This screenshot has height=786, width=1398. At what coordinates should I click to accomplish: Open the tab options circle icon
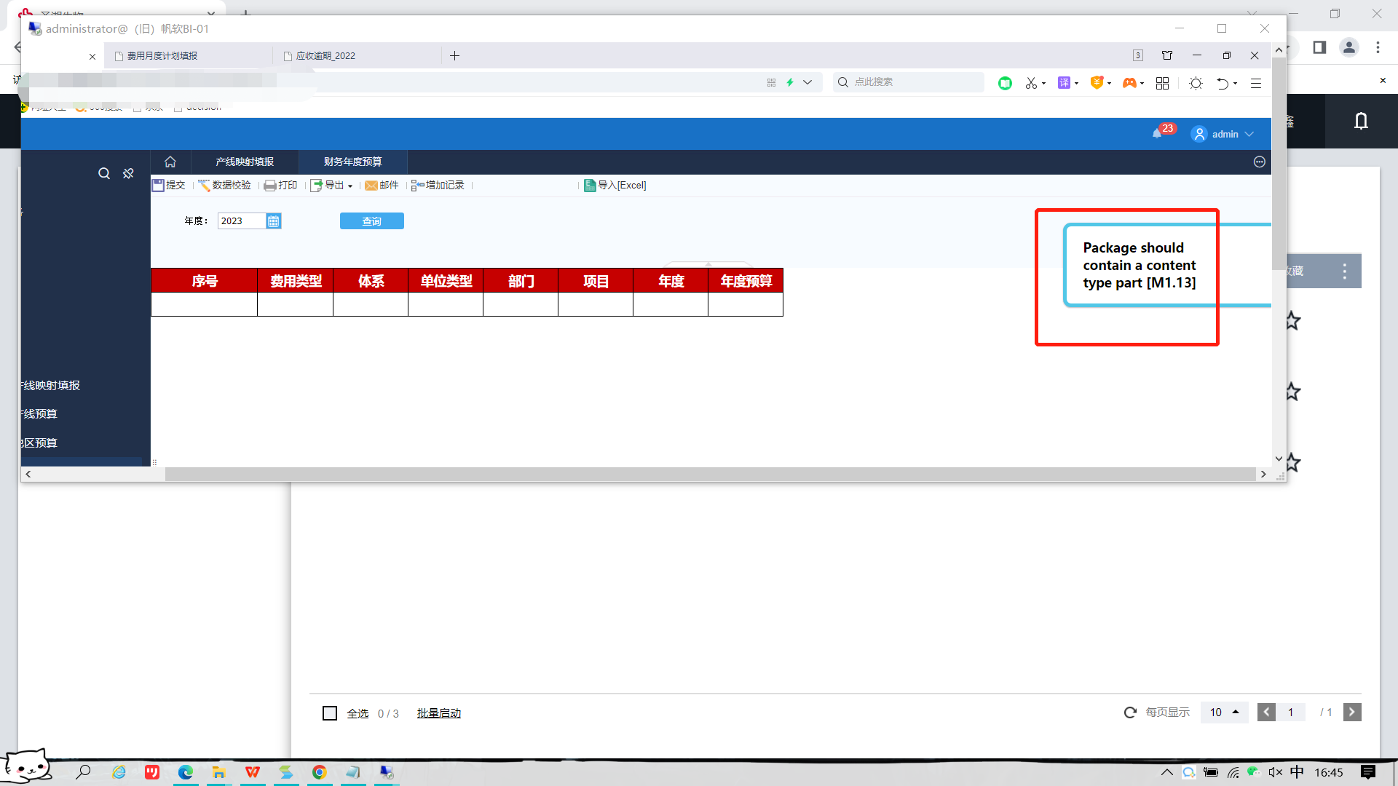1260,162
